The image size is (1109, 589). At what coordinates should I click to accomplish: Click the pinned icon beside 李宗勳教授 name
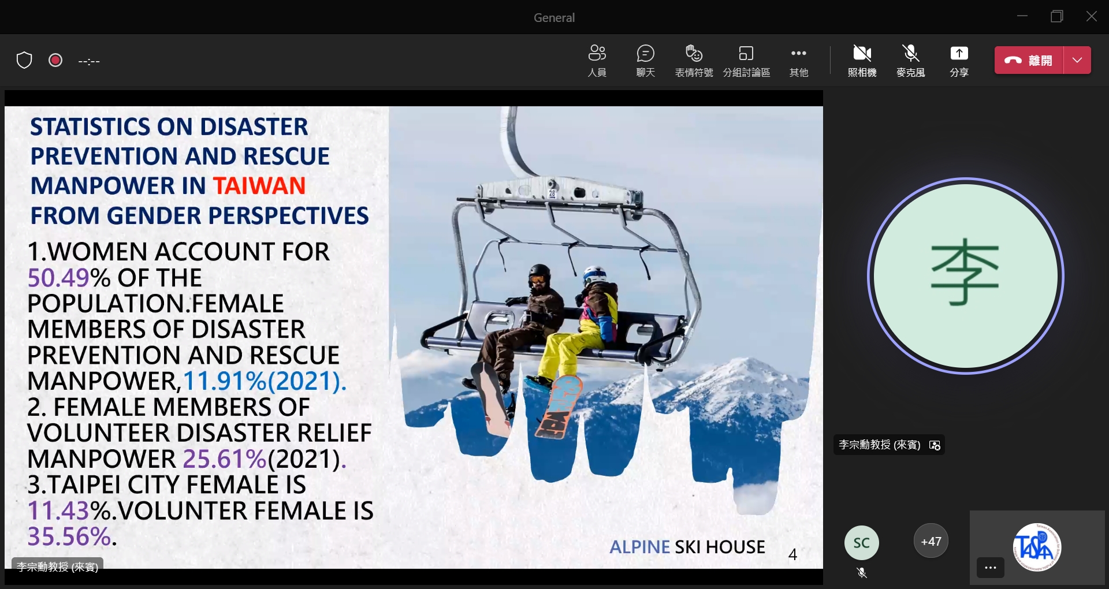click(x=935, y=445)
